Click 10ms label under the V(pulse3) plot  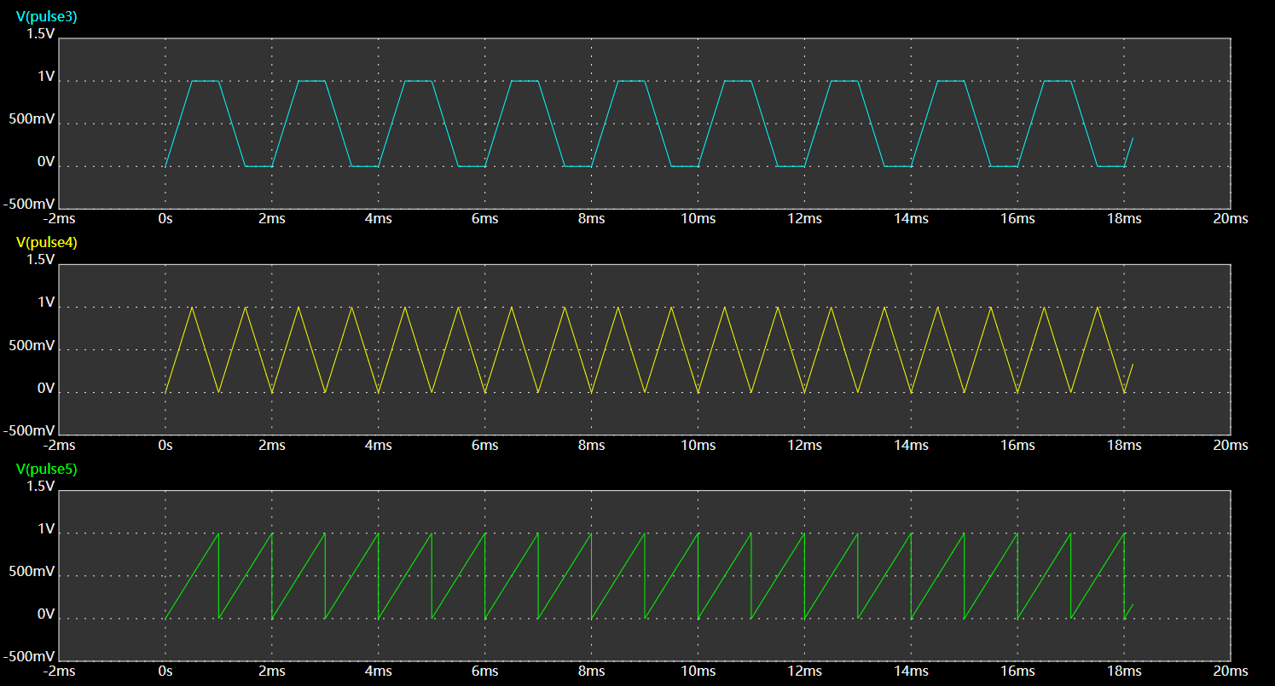click(x=698, y=219)
